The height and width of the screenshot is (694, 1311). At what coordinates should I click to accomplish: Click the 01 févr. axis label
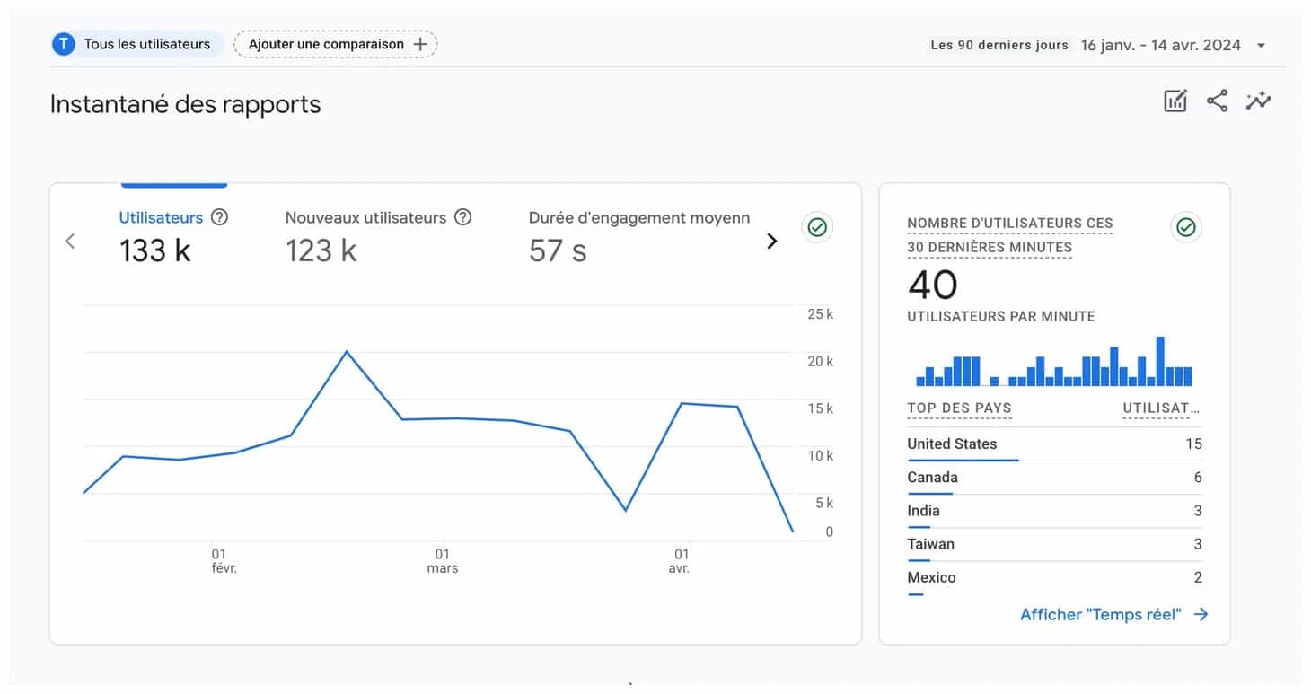[x=224, y=561]
